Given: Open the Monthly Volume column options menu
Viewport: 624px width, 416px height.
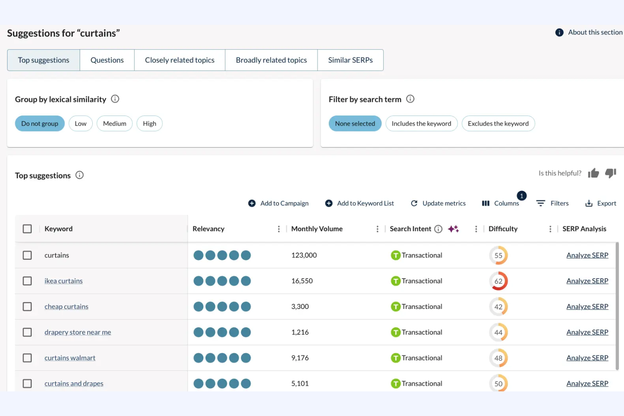Looking at the screenshot, I should pos(377,228).
